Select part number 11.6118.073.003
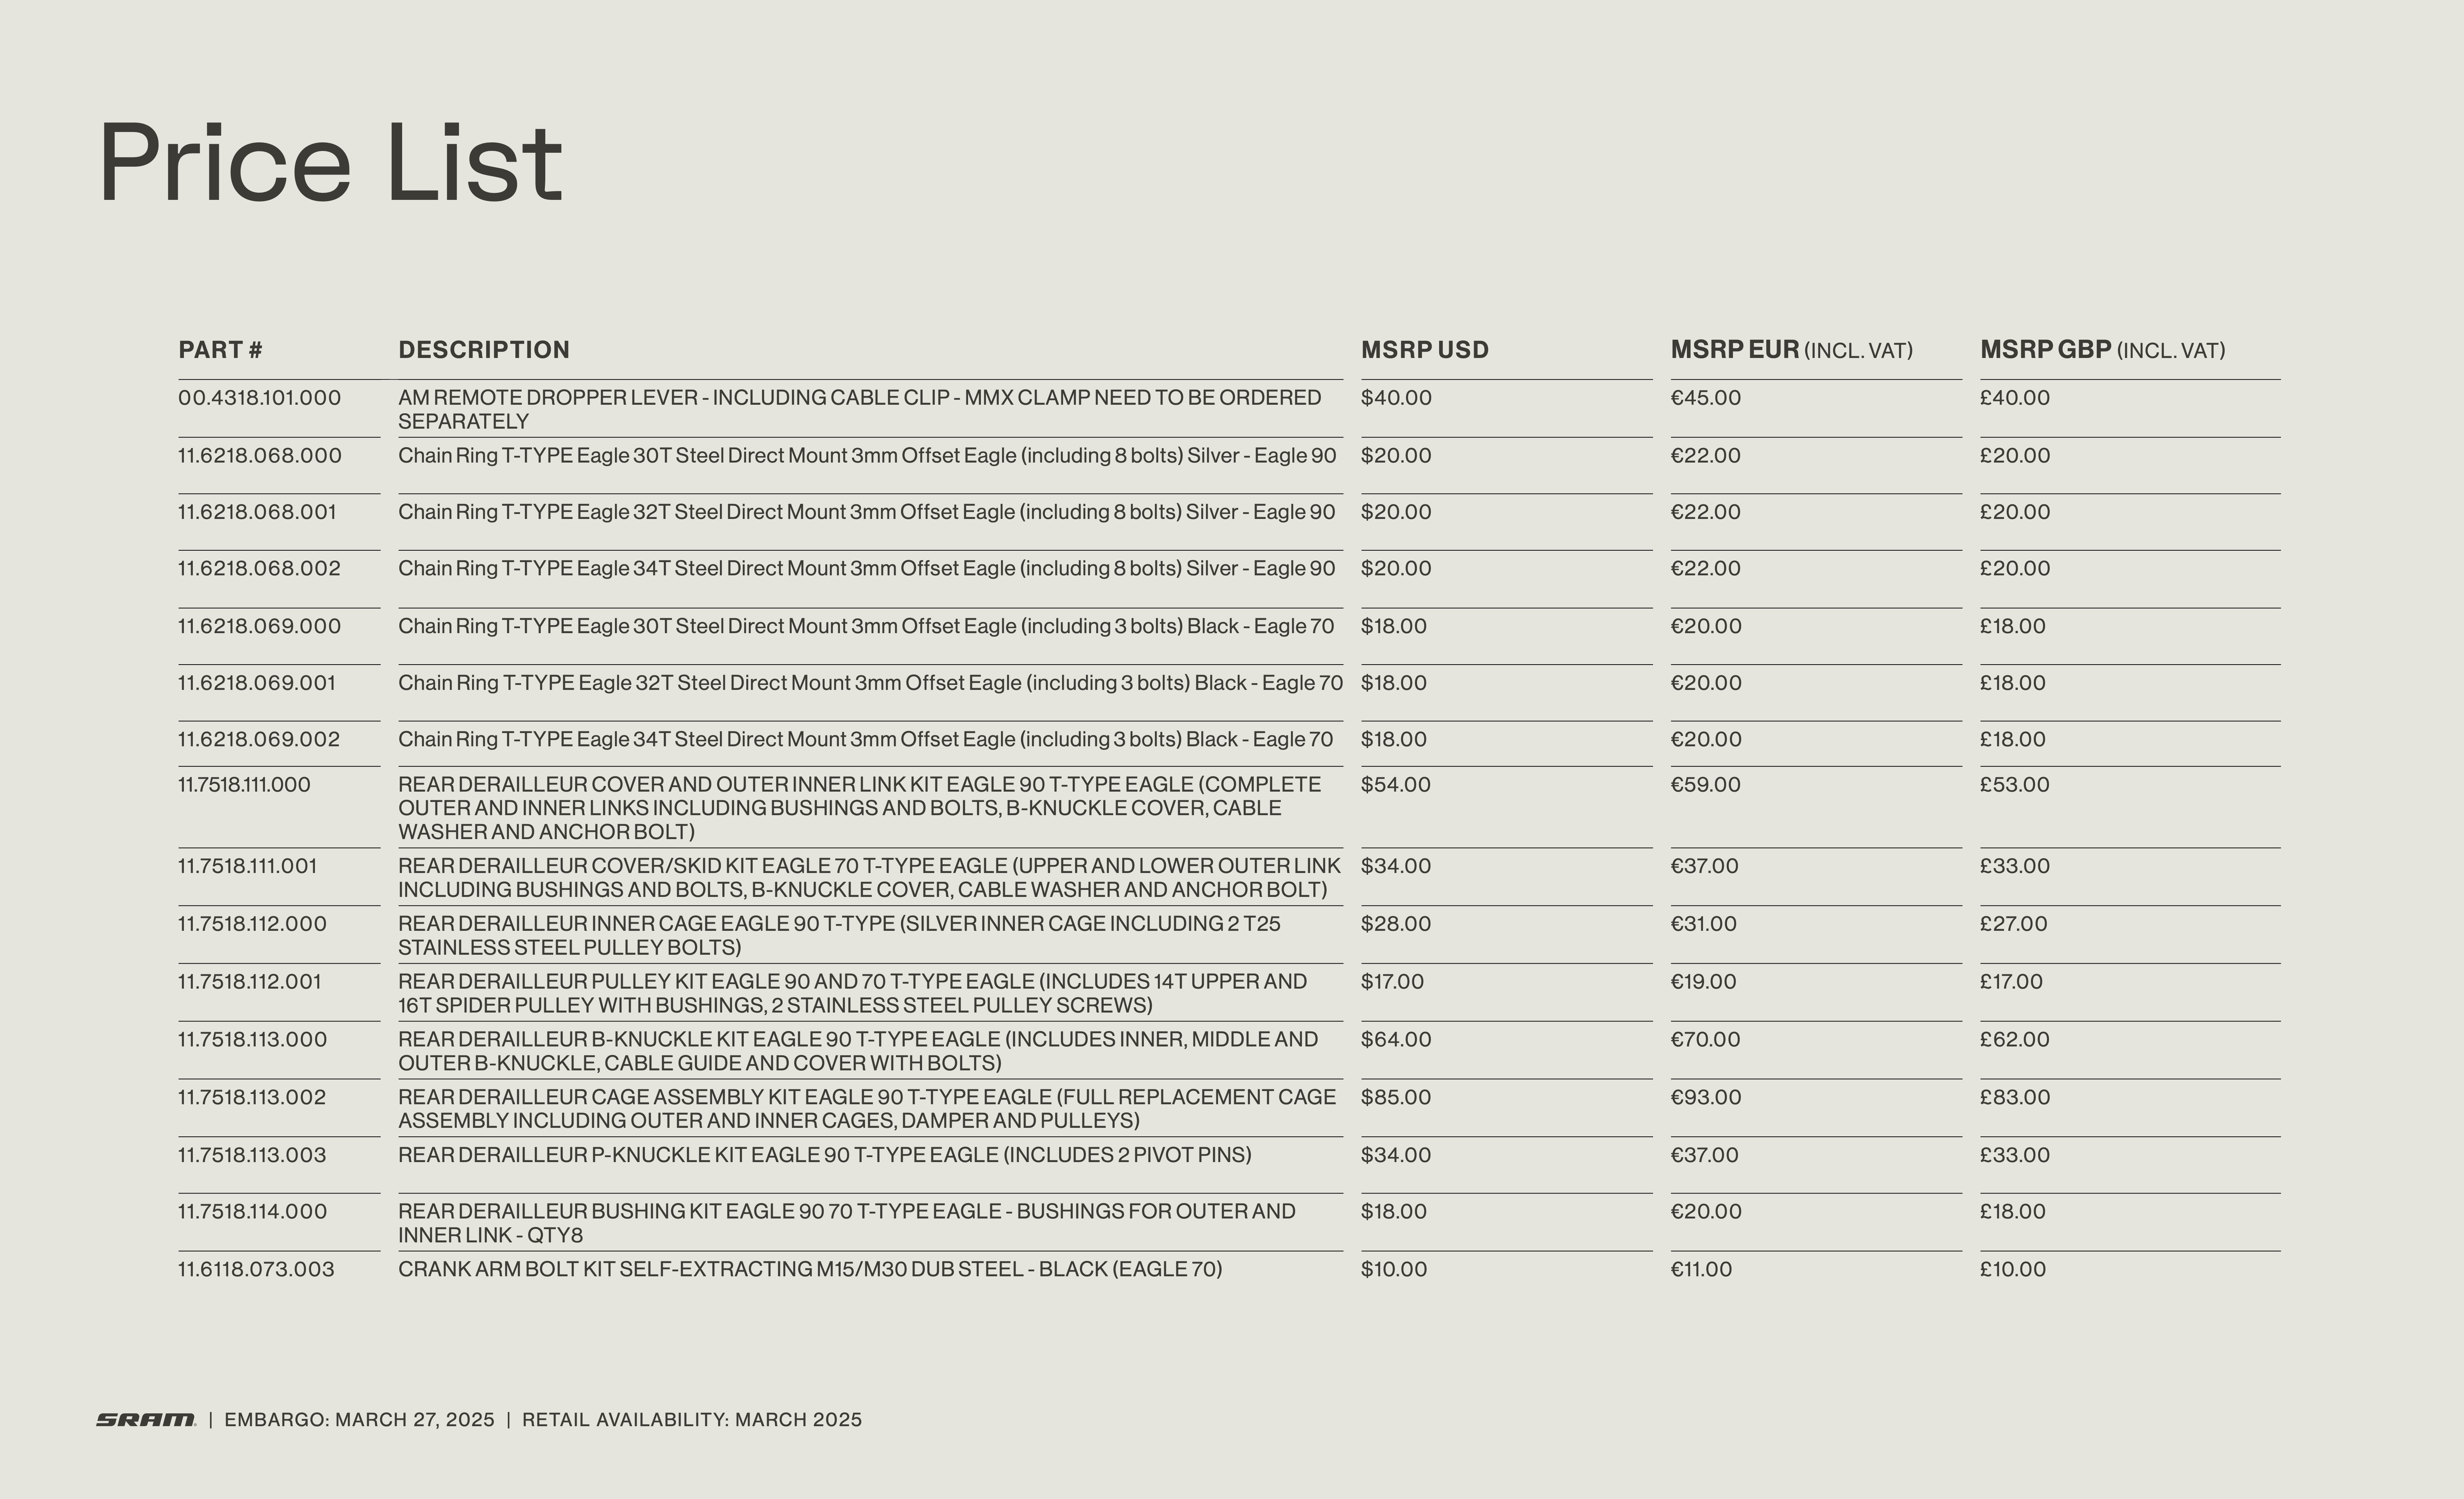 pos(256,1269)
